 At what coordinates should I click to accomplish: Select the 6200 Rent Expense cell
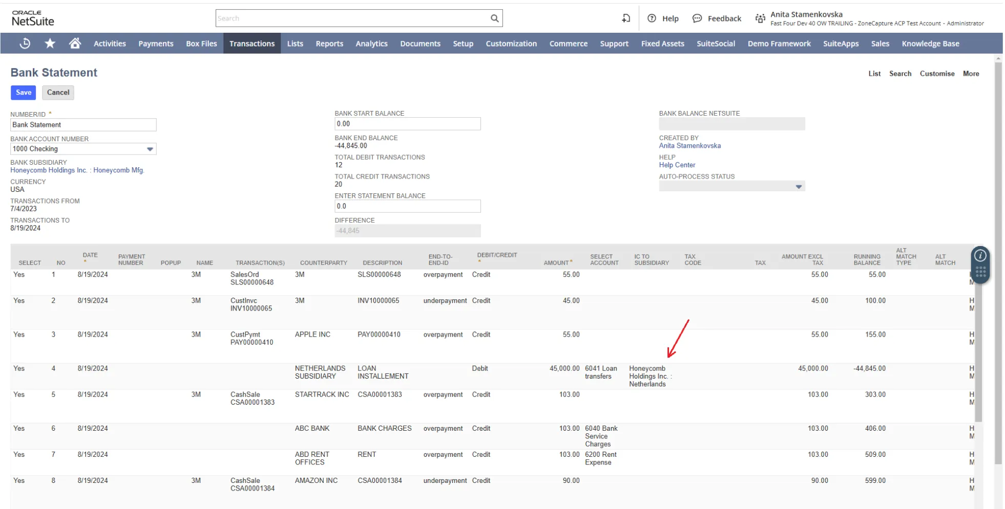click(600, 458)
